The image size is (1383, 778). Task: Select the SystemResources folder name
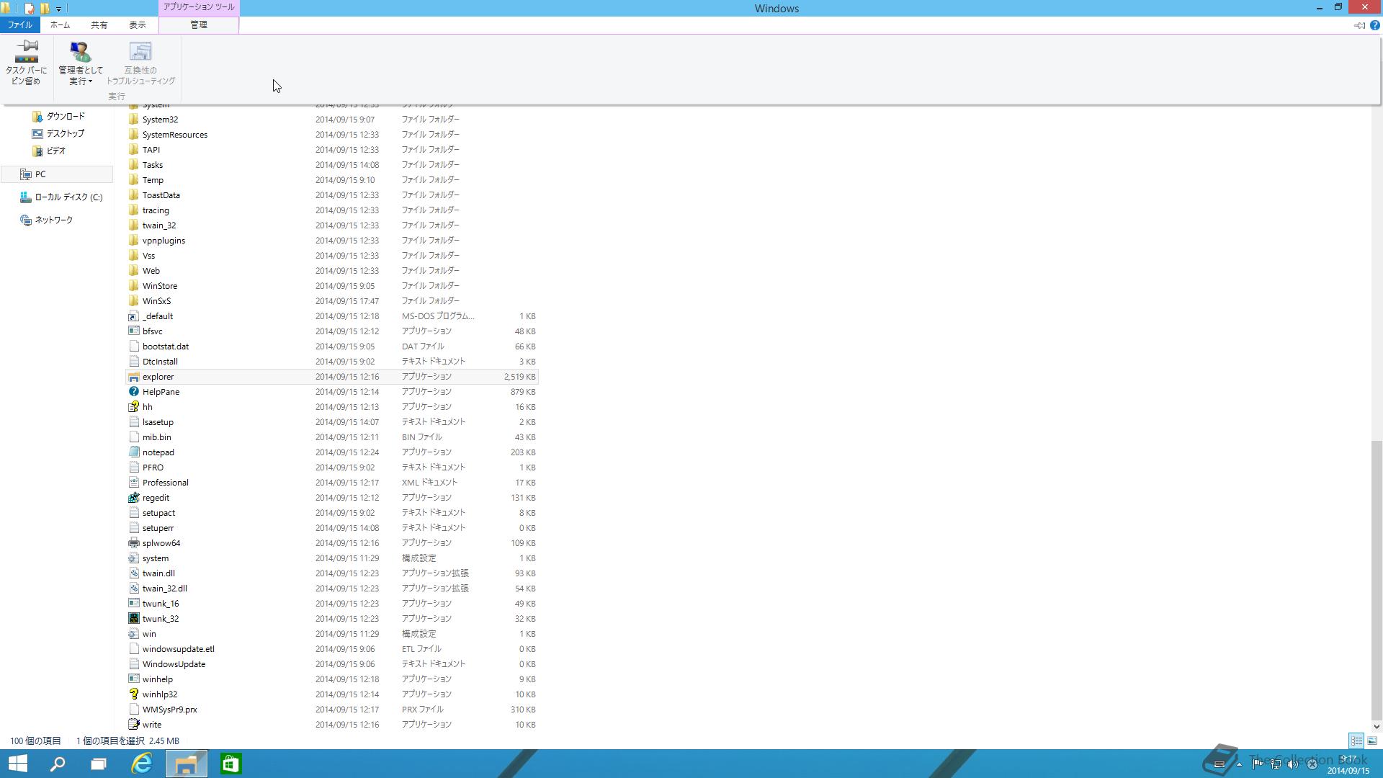(175, 135)
